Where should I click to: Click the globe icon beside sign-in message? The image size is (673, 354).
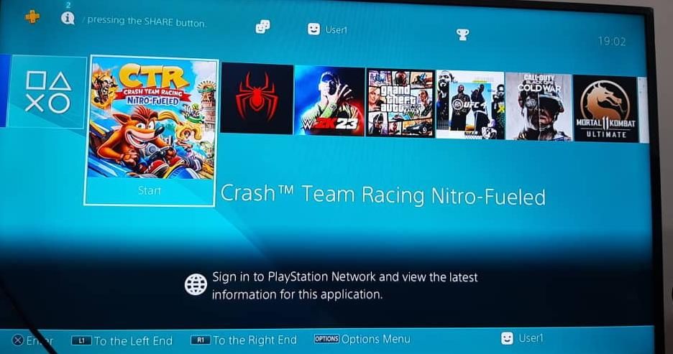(x=196, y=284)
